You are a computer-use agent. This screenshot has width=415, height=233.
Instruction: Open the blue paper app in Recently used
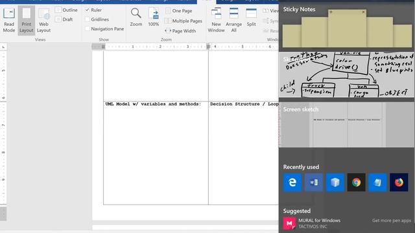[377, 183]
